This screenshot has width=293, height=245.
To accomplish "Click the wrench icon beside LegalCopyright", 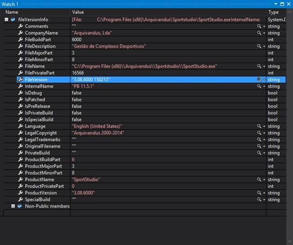I will click(20, 133).
